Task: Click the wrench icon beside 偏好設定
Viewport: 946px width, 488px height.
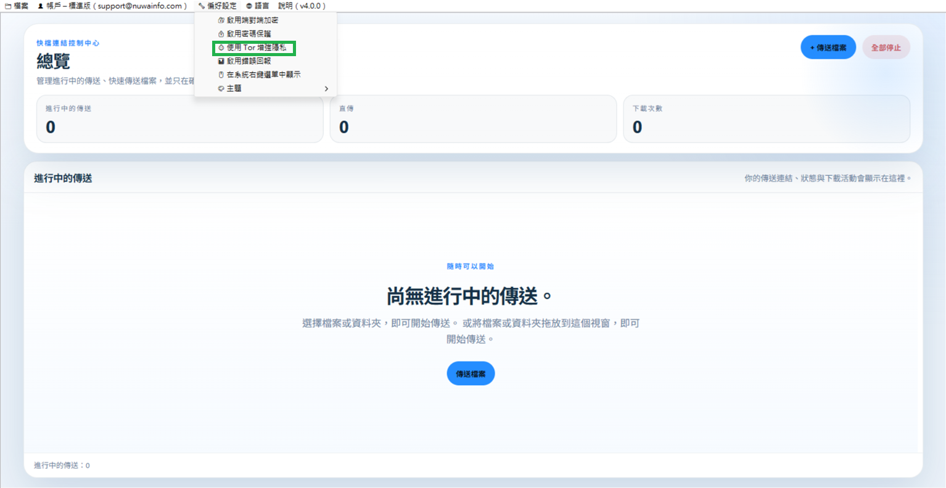Action: [x=202, y=6]
